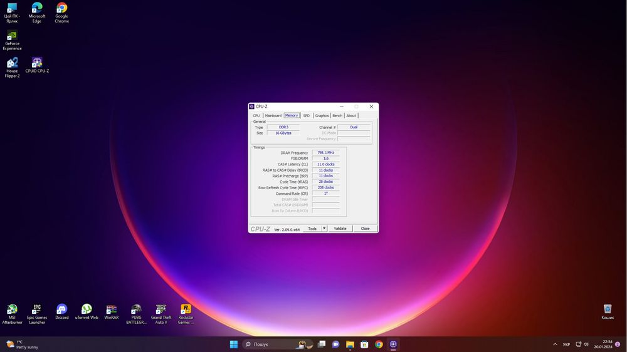This screenshot has height=352, width=627.
Task: Click the taskbar search box
Action: pyautogui.click(x=270, y=344)
